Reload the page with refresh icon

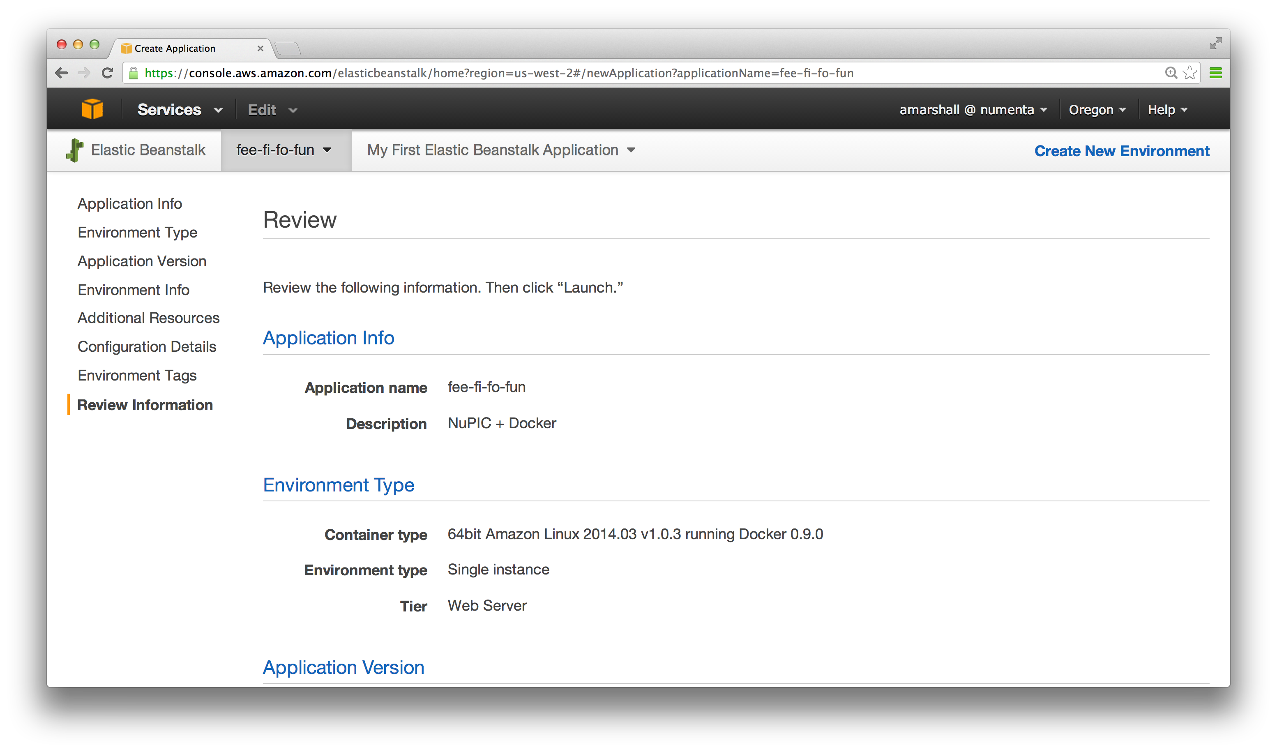pyautogui.click(x=107, y=73)
